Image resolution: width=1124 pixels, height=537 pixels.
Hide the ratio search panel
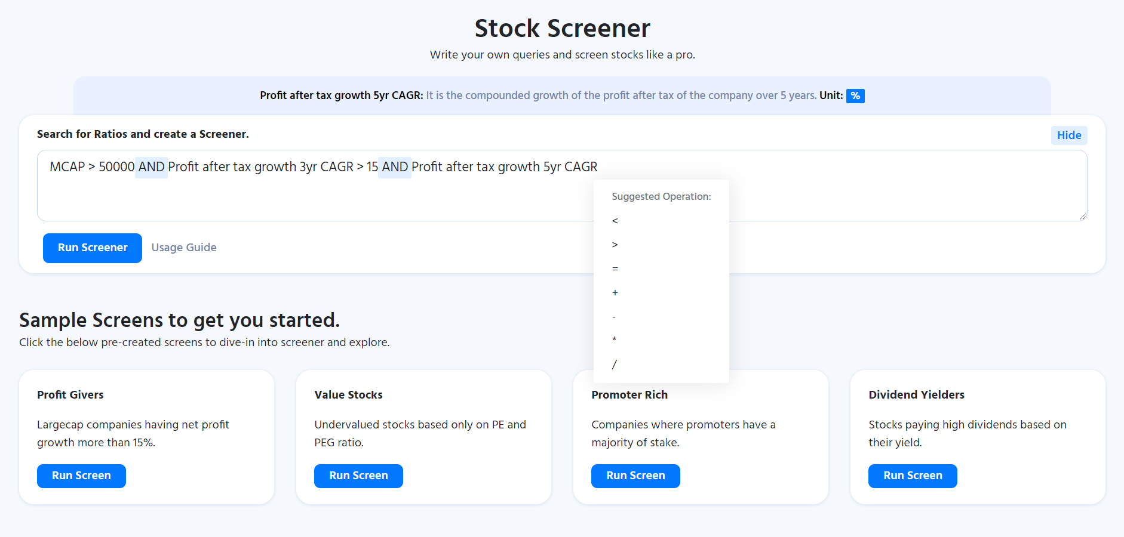(1069, 135)
